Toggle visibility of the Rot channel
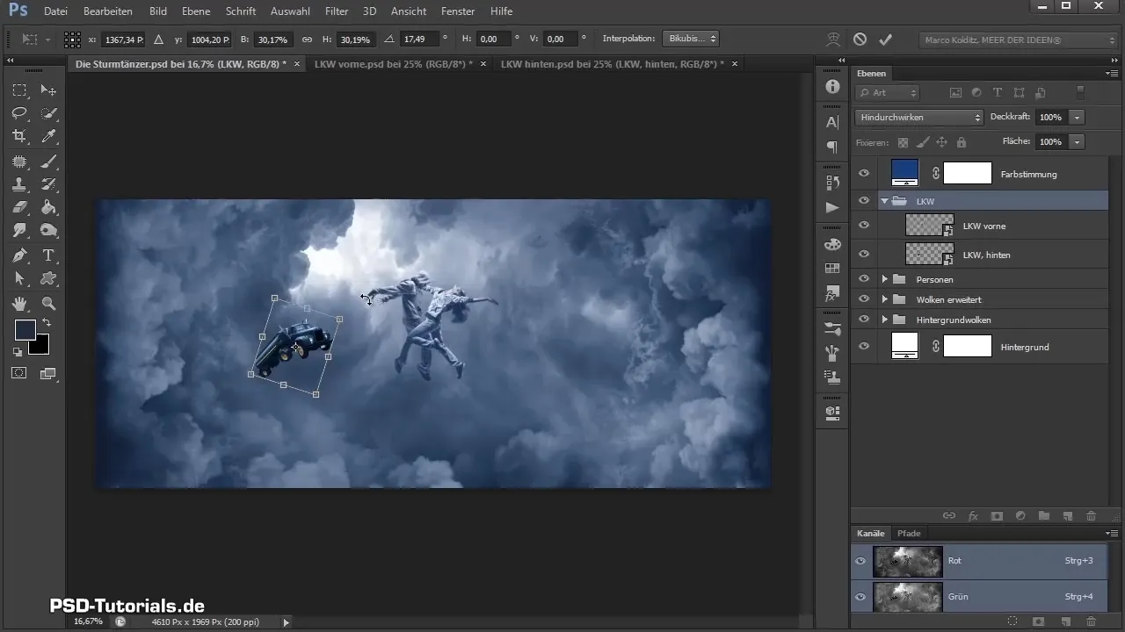The width and height of the screenshot is (1125, 632). [x=861, y=561]
